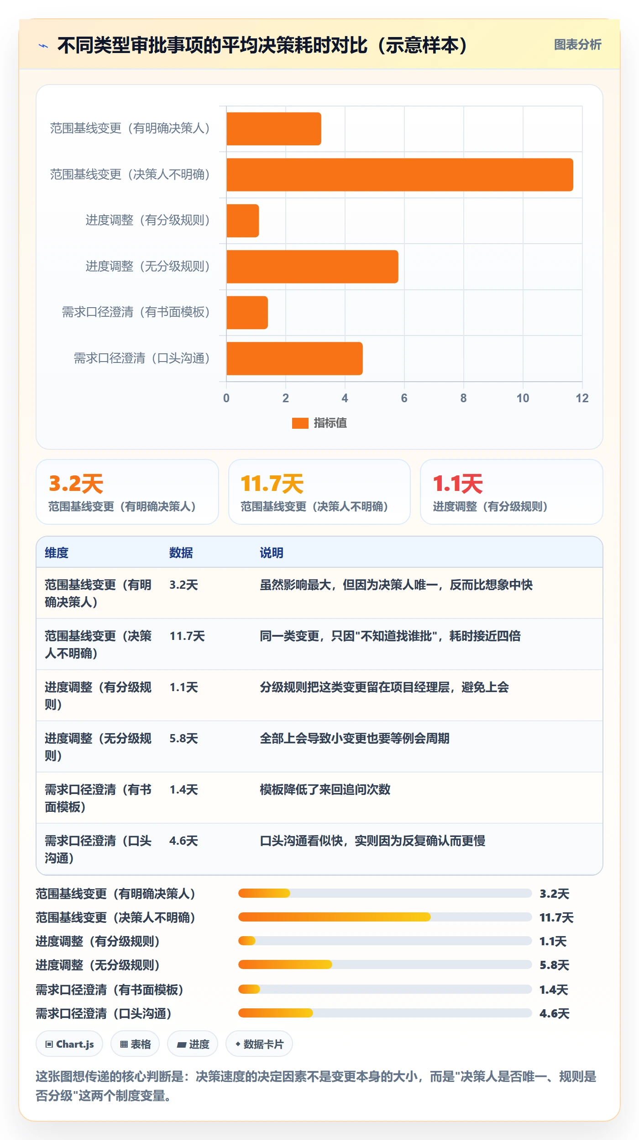Click the 数据卡片 tag chip
Viewport: 639px width, 1140px height.
tap(259, 1044)
